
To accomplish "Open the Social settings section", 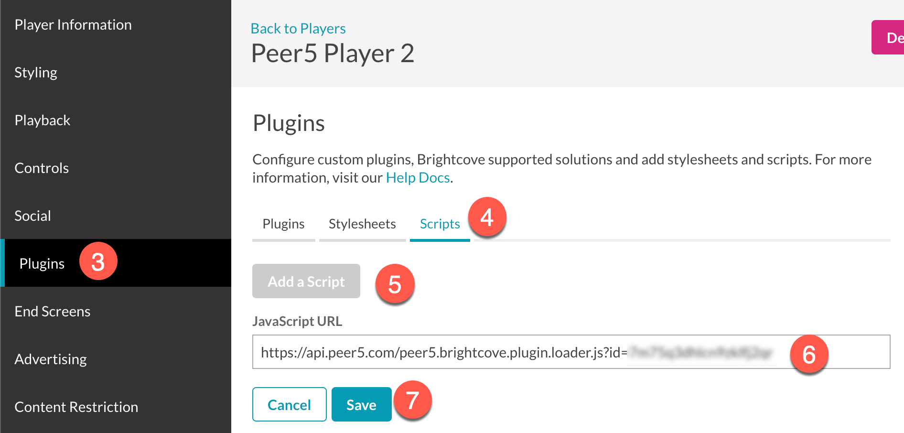I will click(32, 216).
